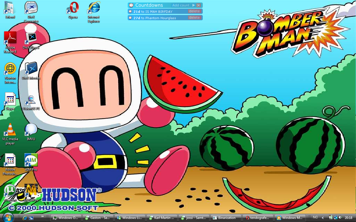Show hidden system tray icons

(323, 218)
